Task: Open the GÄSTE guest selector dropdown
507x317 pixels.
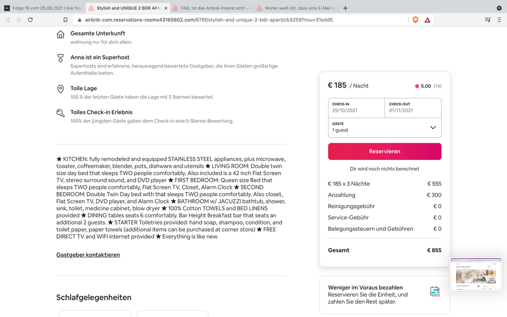Action: [385, 128]
